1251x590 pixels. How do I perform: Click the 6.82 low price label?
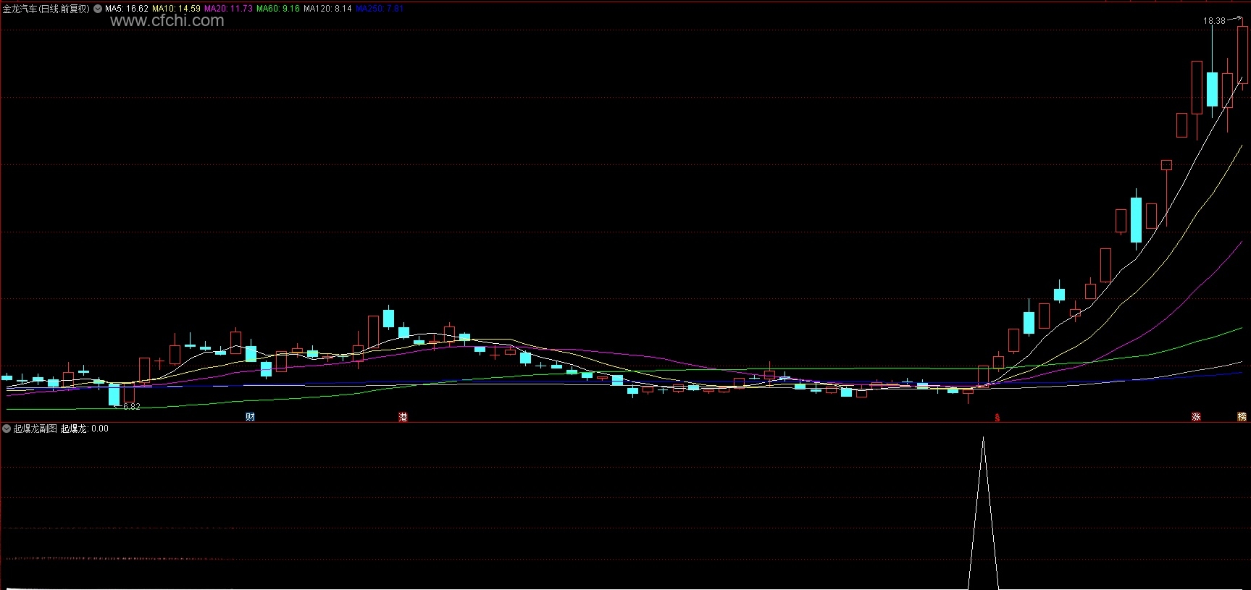click(131, 407)
